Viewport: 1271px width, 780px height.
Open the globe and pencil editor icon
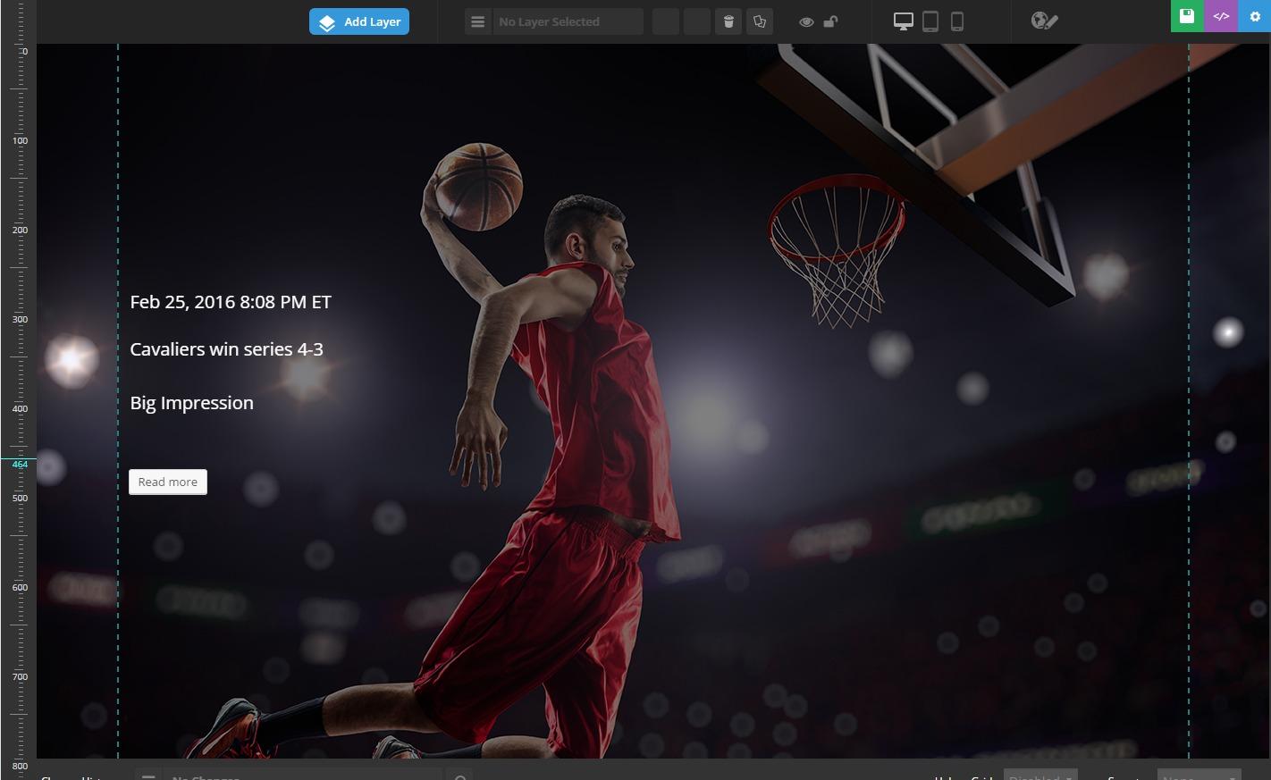[1044, 21]
